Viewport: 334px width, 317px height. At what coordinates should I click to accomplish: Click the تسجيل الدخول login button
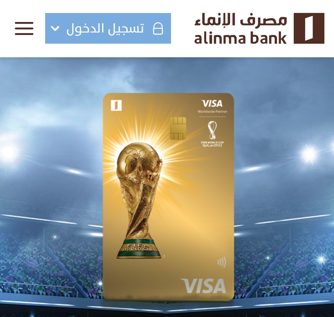(x=108, y=28)
